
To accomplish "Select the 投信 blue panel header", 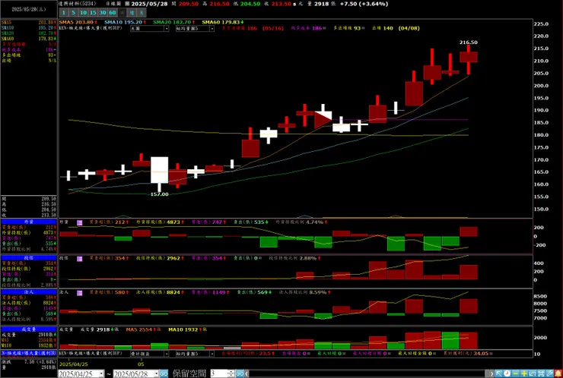I will click(x=29, y=257).
